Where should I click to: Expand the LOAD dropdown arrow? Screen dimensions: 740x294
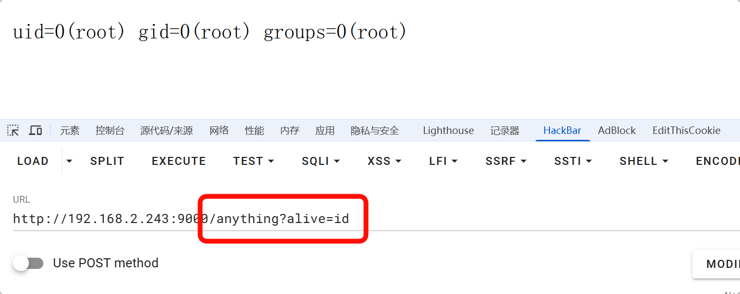click(69, 161)
